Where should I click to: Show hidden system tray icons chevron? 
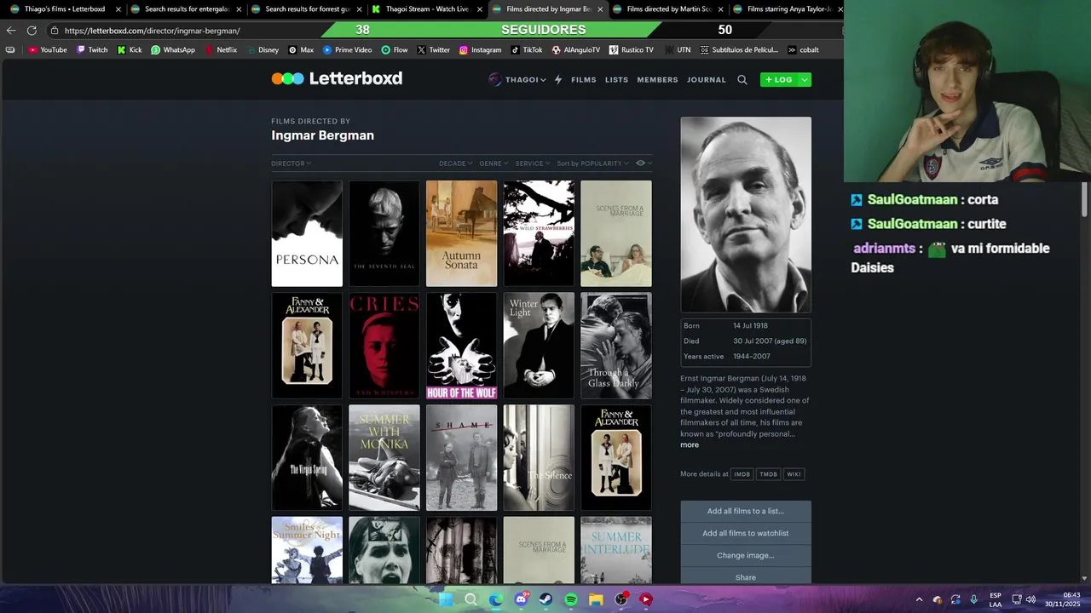[x=919, y=599]
